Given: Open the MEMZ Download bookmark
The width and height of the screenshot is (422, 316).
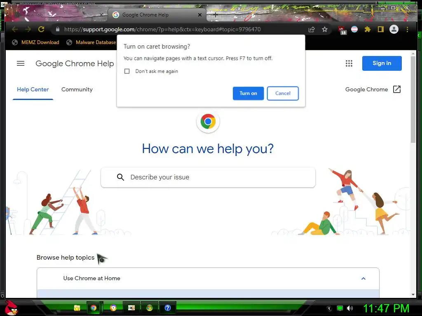Looking at the screenshot, I should [35, 42].
